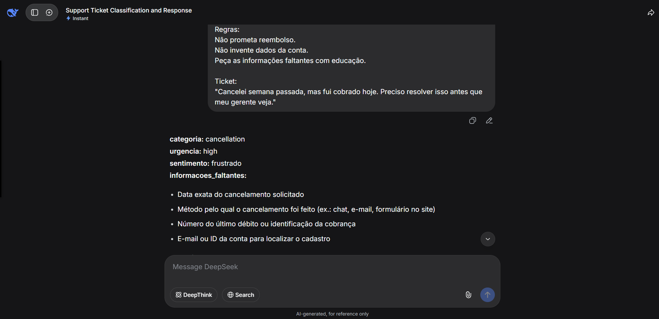Attach a file with paperclip icon
Image resolution: width=659 pixels, height=319 pixels.
click(x=468, y=295)
